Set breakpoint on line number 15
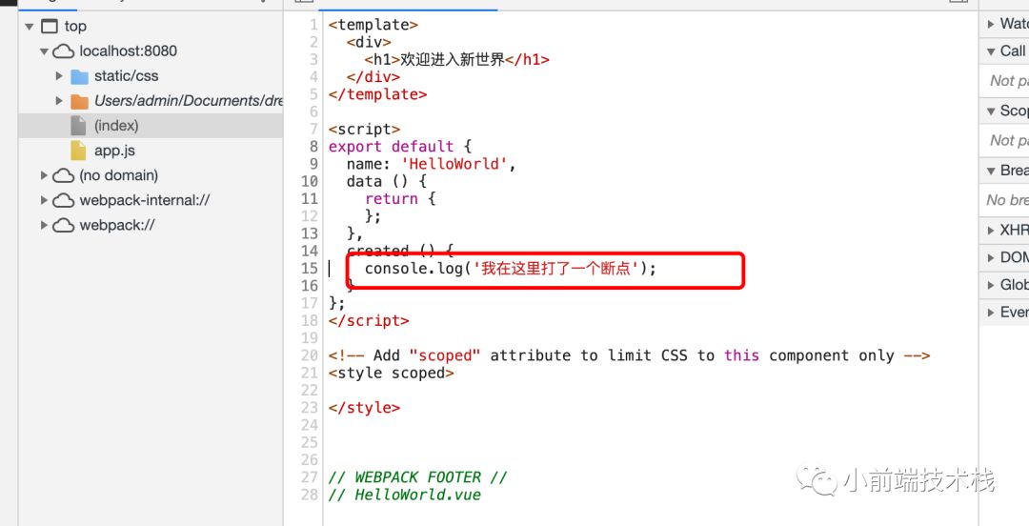 (310, 269)
